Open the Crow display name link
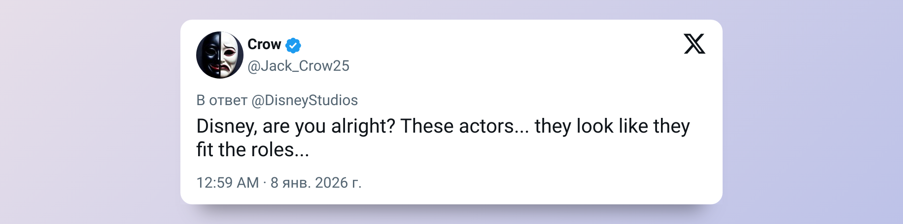Screen dimensions: 903x224 264,45
